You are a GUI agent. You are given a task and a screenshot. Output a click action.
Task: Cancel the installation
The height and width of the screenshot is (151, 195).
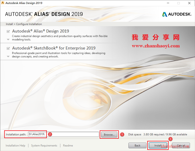click(181, 145)
